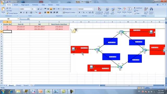This screenshot has width=167, height=94.
Task: Apply the red Font Color
Action: [x=40, y=13]
